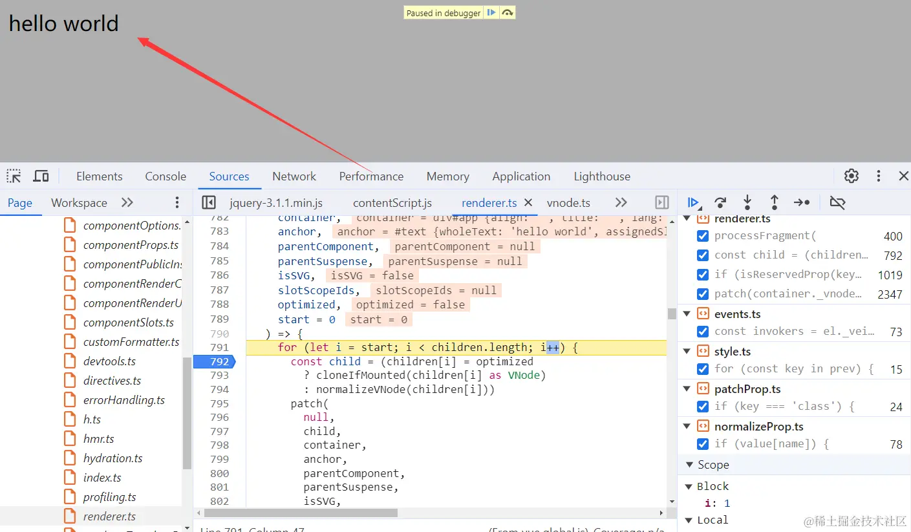The image size is (911, 532).
Task: Open the h.ts file in navigator
Action: pyautogui.click(x=92, y=420)
